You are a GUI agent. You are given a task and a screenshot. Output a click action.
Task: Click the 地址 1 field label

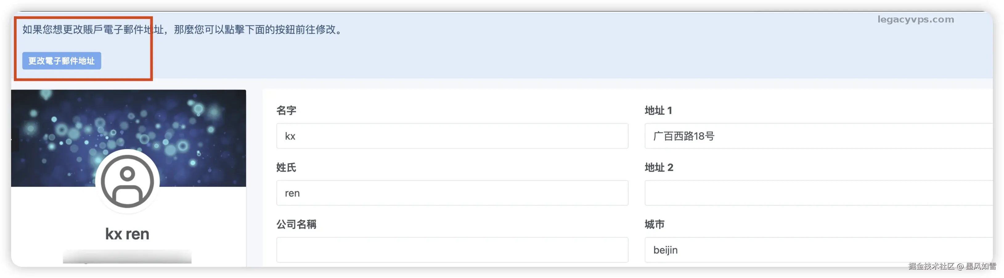click(658, 111)
